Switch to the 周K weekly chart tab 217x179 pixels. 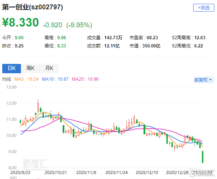tap(30, 68)
